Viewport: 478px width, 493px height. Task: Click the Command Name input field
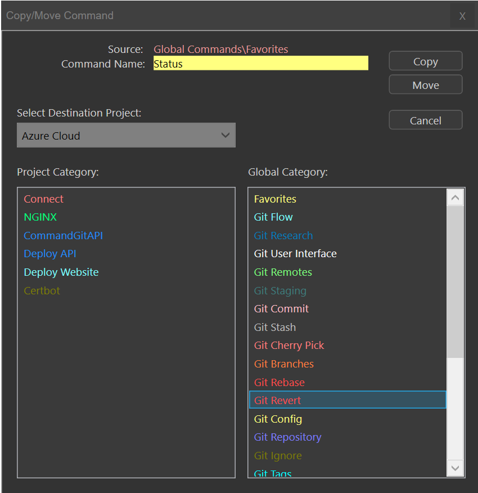tap(260, 64)
